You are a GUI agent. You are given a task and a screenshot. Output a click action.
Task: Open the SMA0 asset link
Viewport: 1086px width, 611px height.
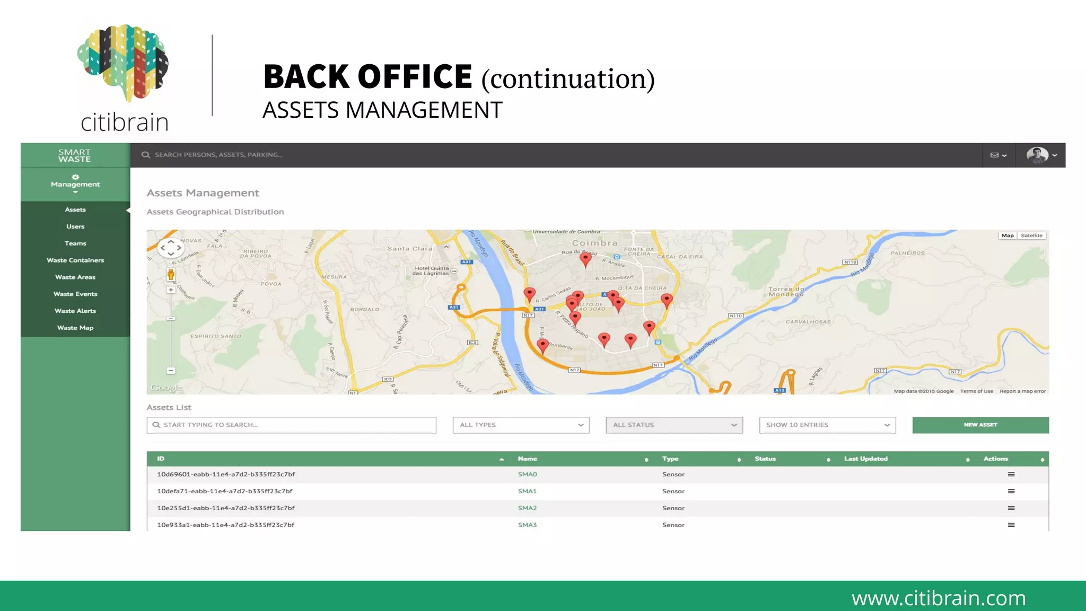(x=527, y=474)
